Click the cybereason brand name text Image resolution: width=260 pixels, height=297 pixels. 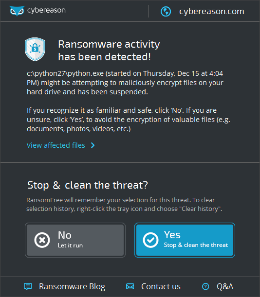46,10
